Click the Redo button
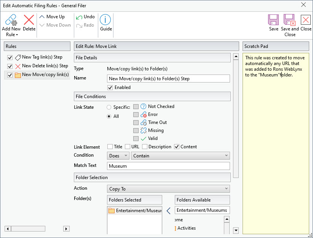 [x=85, y=25]
